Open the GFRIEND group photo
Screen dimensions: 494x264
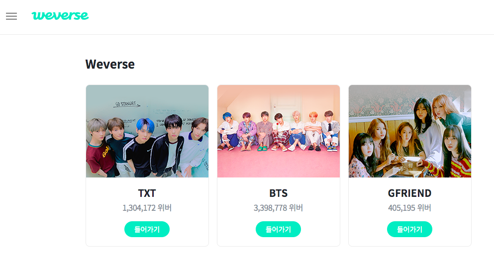pyautogui.click(x=410, y=131)
